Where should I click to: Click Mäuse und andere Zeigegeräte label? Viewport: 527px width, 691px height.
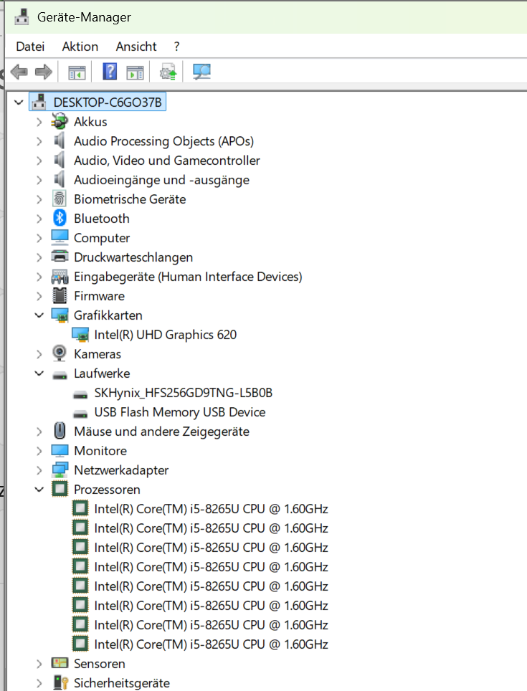162,431
